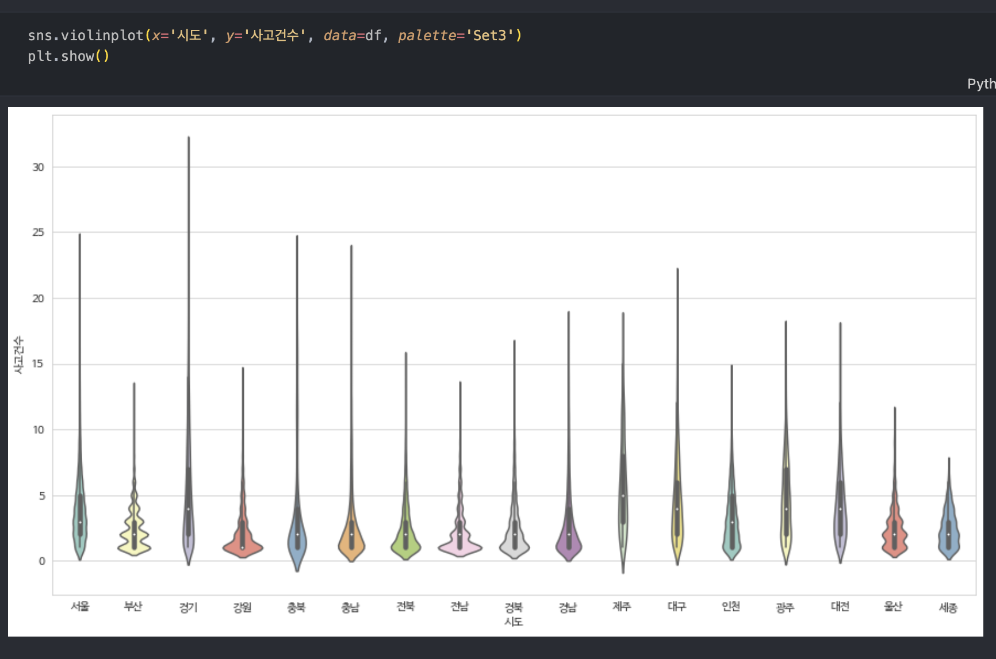Click the 대구 x-axis tick label
The image size is (996, 659).
[x=677, y=606]
